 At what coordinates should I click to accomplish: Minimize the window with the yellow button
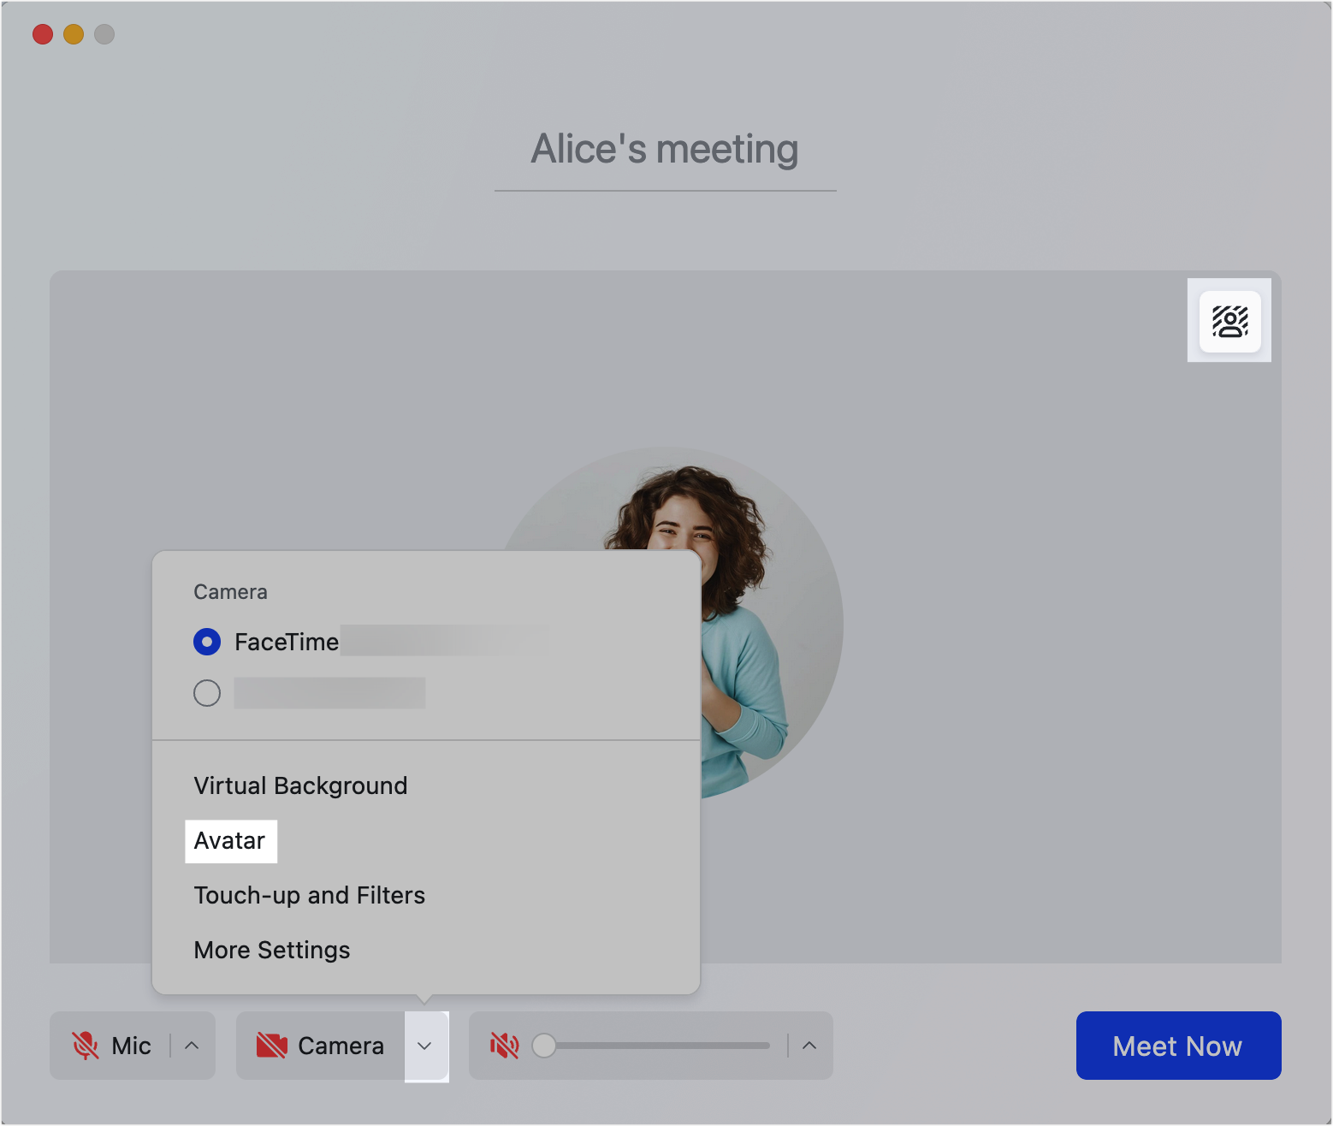click(x=74, y=34)
